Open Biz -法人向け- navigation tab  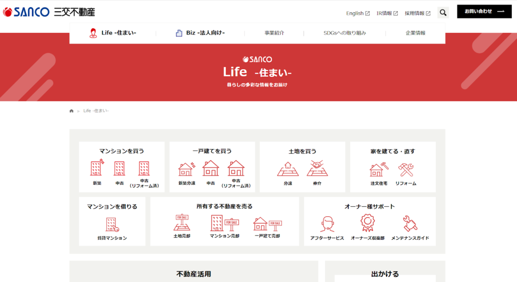(200, 33)
